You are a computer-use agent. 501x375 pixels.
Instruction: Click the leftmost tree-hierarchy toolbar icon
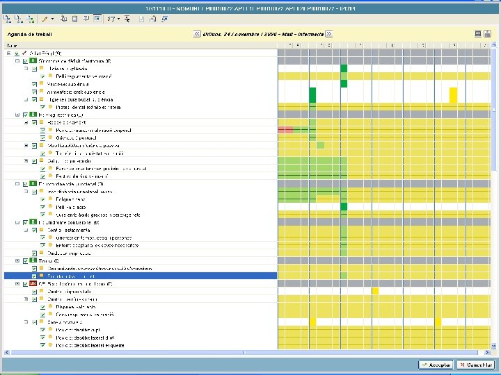[8, 18]
